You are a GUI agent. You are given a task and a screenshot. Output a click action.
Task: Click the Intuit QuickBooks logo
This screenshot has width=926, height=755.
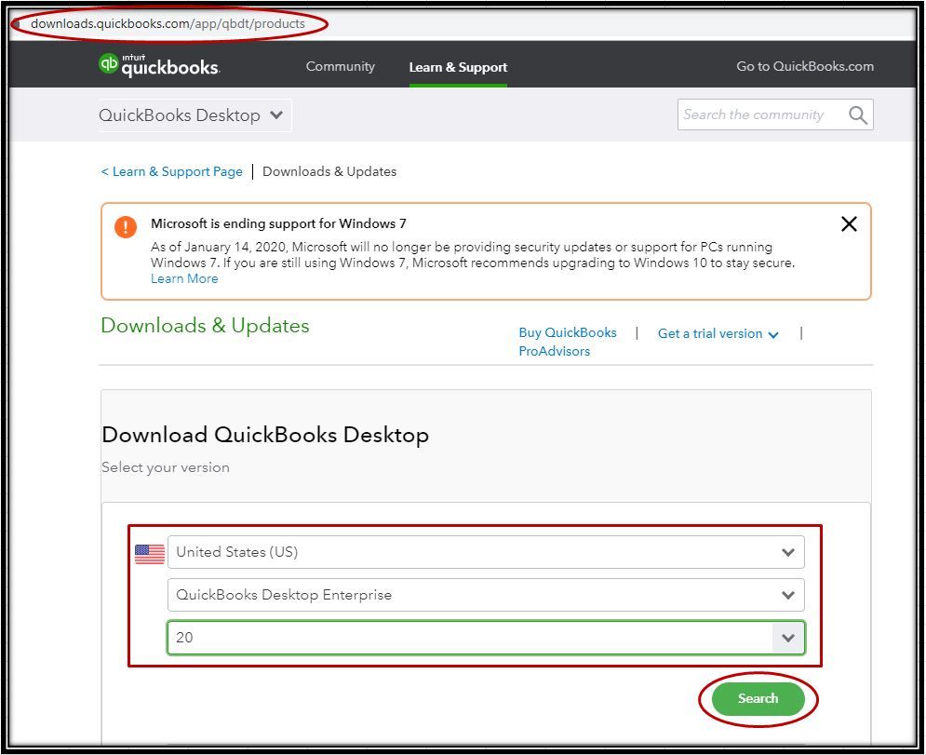[159, 65]
